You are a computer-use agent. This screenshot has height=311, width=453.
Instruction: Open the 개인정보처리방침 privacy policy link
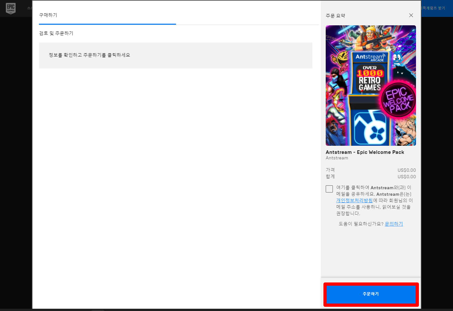click(354, 200)
